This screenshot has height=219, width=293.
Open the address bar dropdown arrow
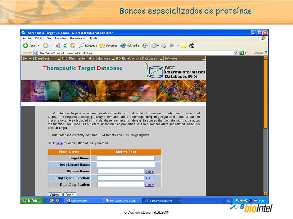pos(235,53)
